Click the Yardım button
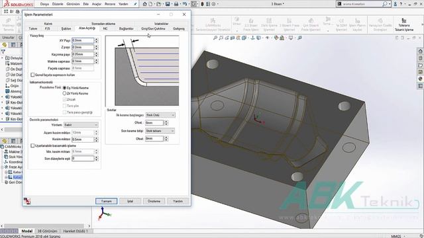The image size is (424, 238). click(x=178, y=201)
